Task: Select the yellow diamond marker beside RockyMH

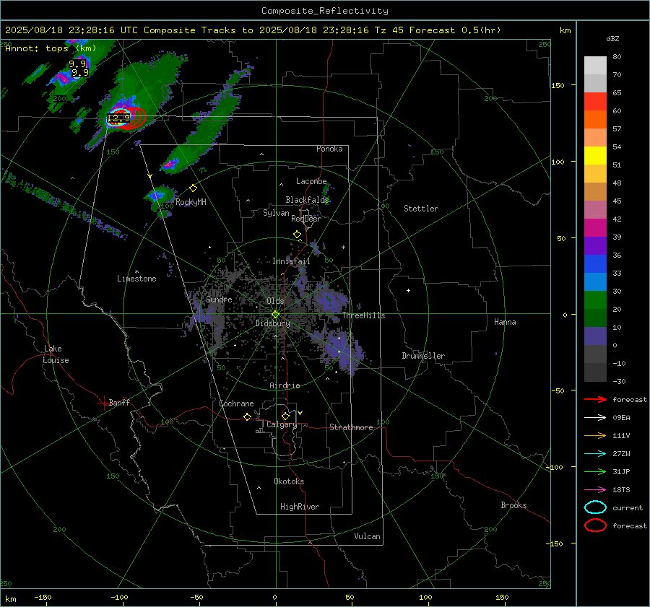Action: tap(193, 188)
